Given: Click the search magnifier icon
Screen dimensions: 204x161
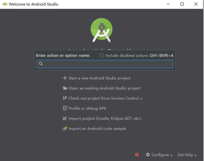Looking at the screenshot, I should tap(41, 64).
